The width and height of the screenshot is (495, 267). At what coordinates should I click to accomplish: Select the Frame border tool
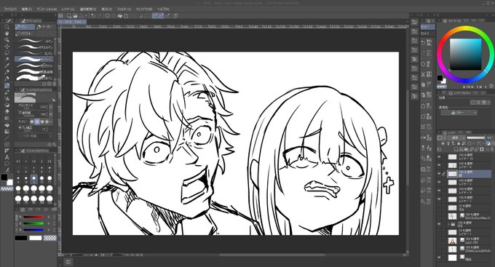pos(7,144)
